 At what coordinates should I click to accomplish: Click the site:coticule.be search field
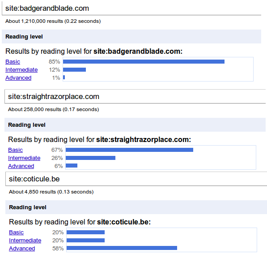[136, 179]
